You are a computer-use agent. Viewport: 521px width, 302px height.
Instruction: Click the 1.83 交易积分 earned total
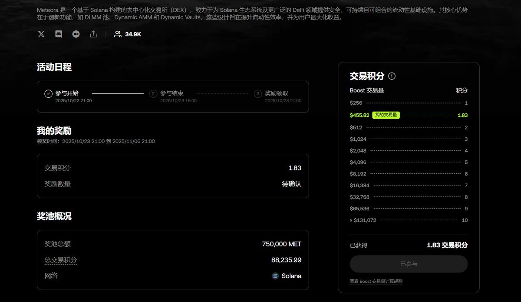pyautogui.click(x=447, y=245)
